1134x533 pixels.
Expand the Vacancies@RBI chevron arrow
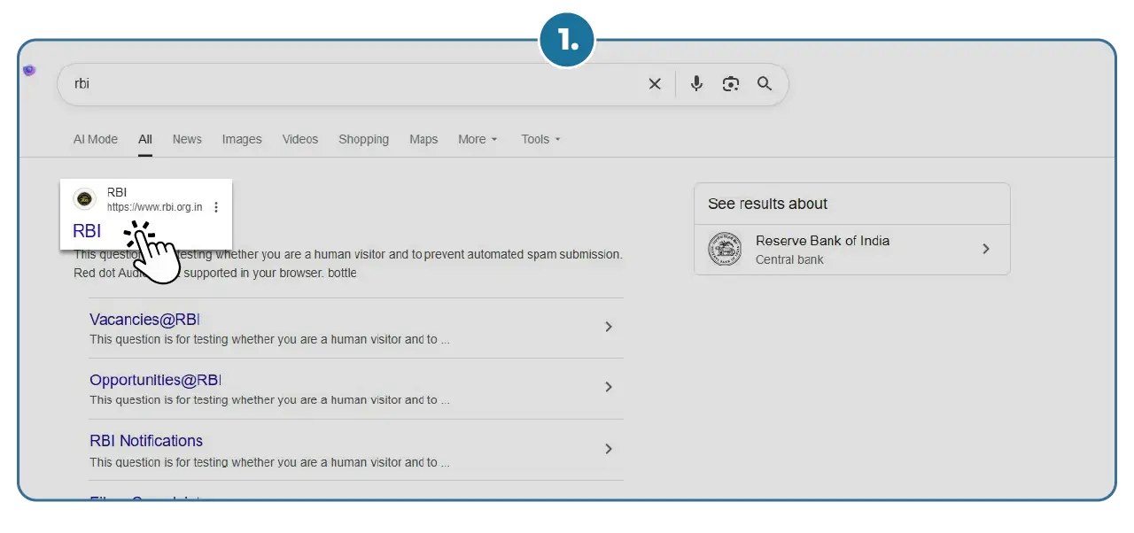coord(609,327)
